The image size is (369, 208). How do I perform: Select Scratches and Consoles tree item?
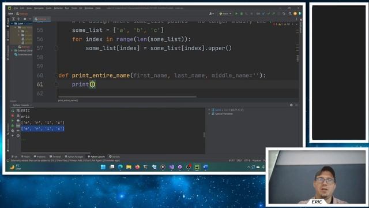pos(24,54)
